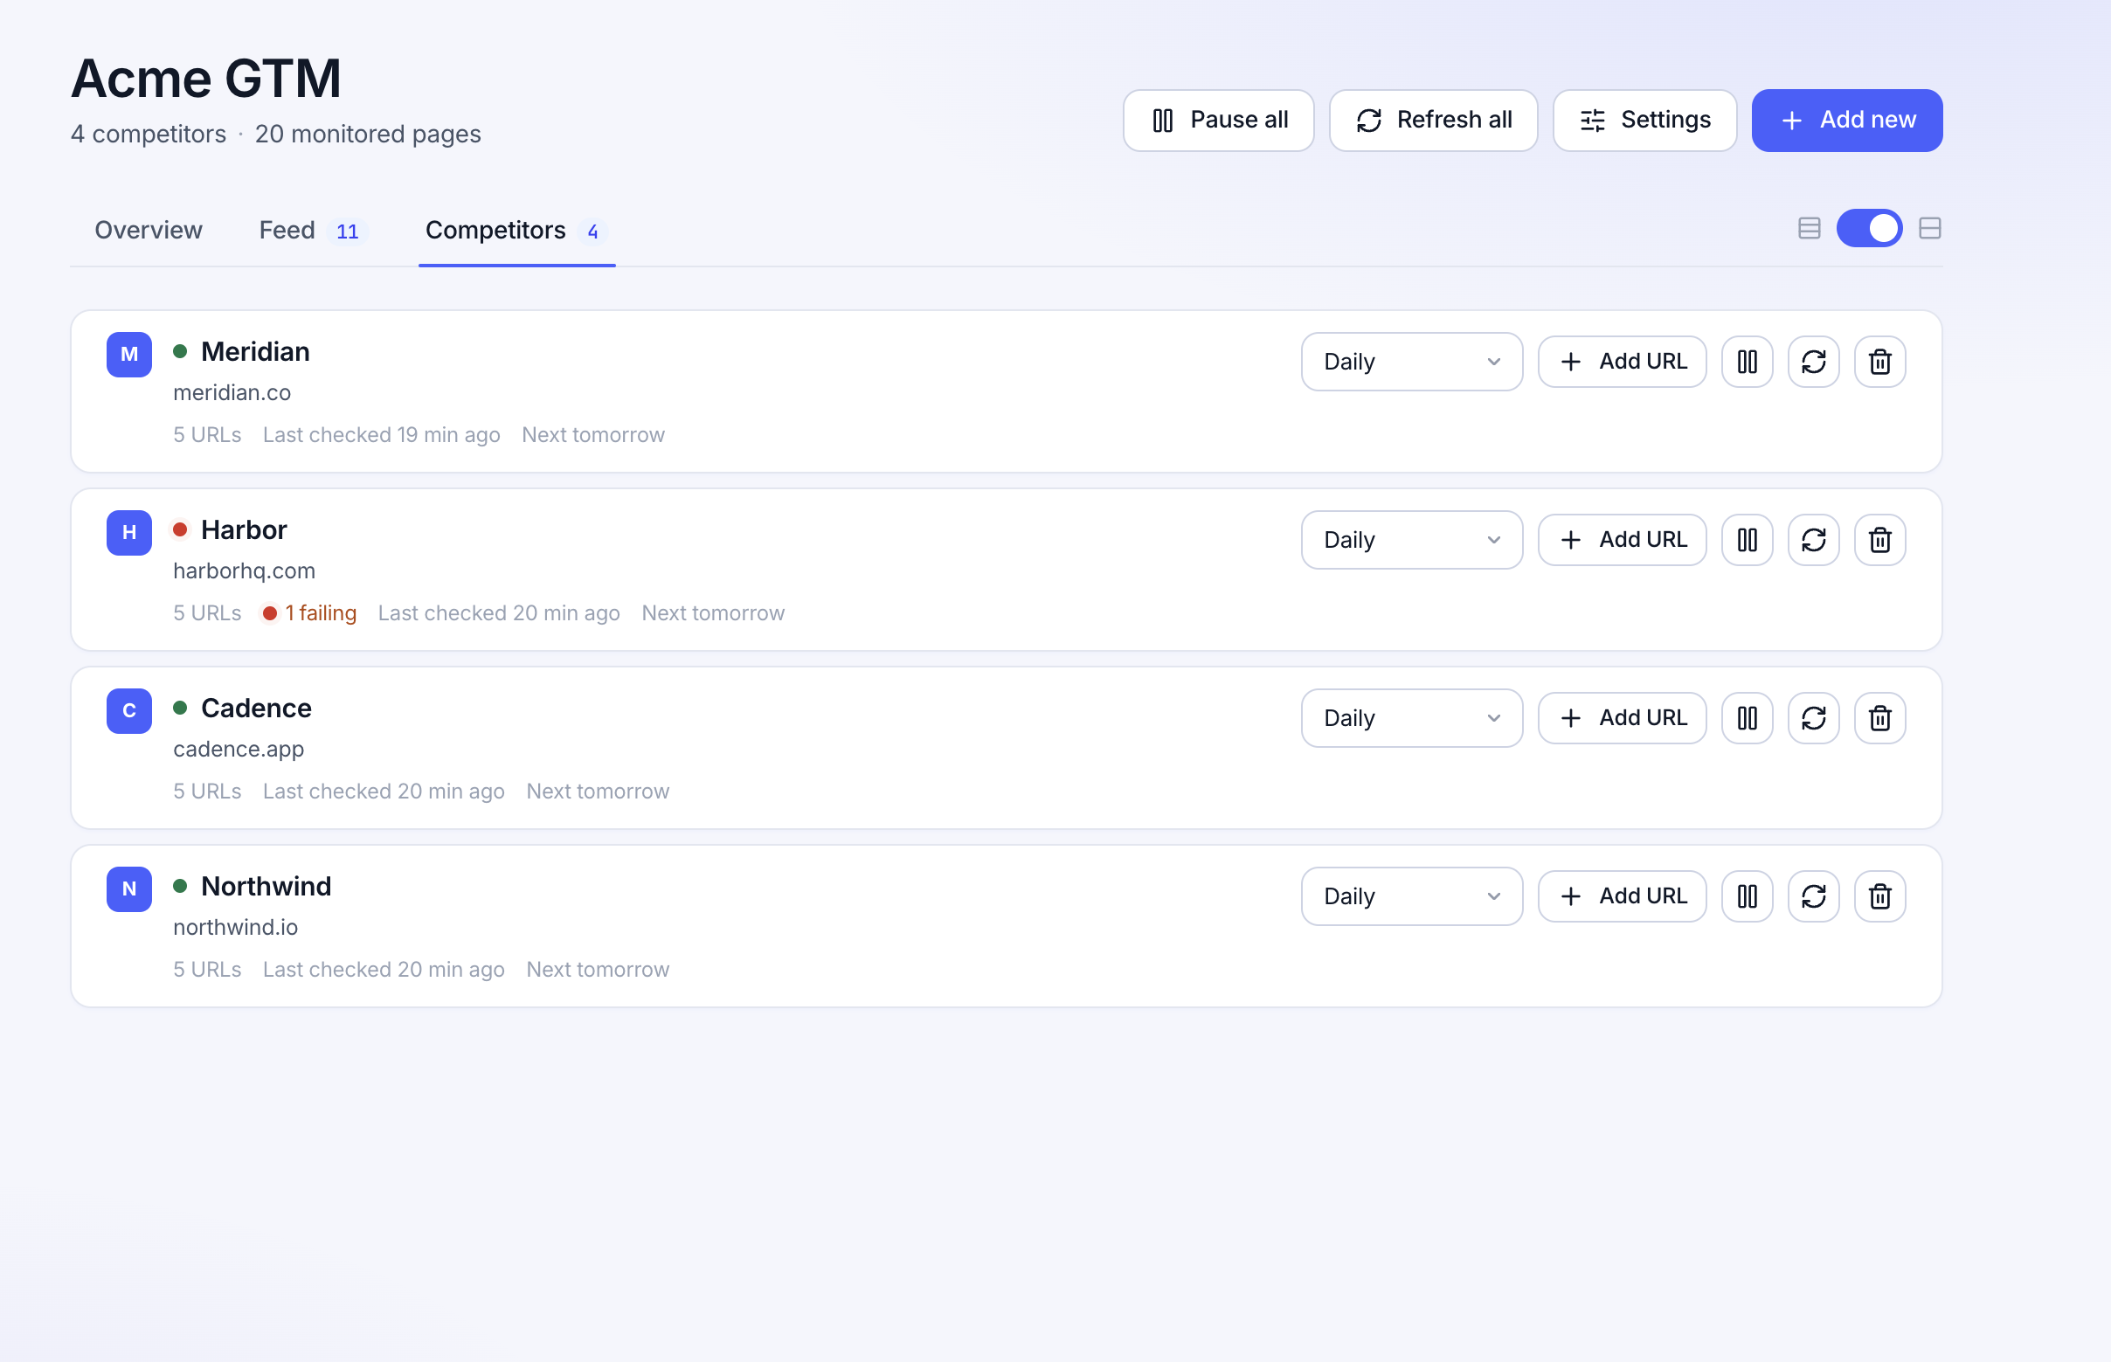Refresh Harbor competitor now
The image size is (2111, 1362).
point(1813,540)
